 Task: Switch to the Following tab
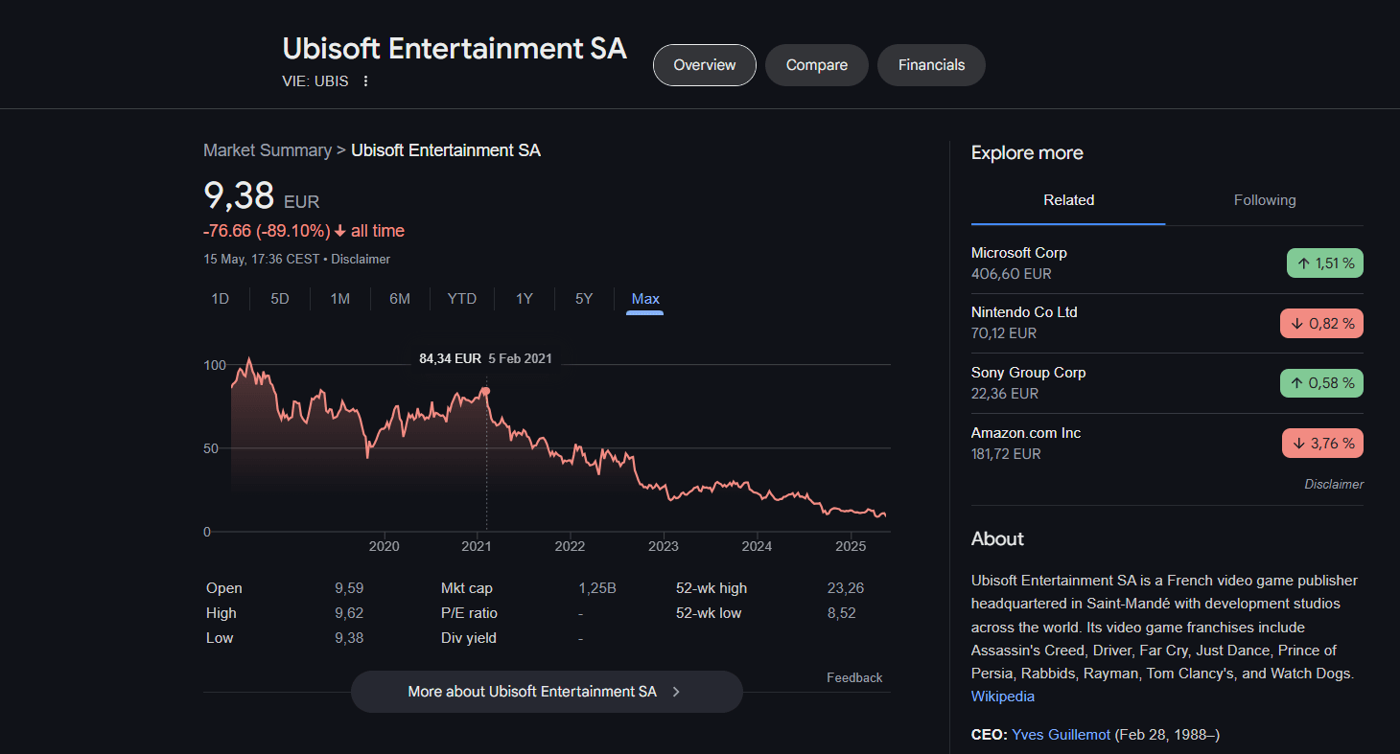[1265, 200]
